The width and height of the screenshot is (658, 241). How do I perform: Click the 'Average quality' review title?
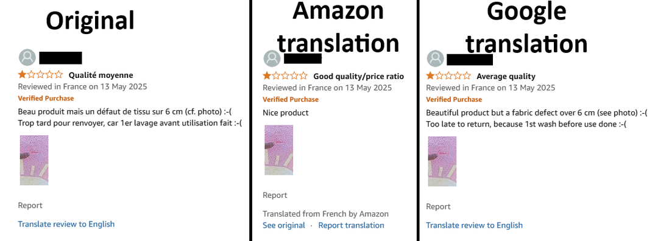(506, 76)
